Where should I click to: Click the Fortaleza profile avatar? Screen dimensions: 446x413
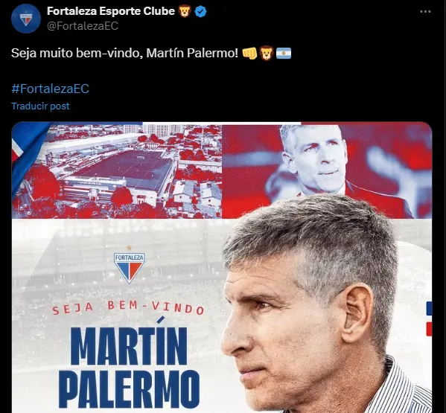[x=26, y=19]
